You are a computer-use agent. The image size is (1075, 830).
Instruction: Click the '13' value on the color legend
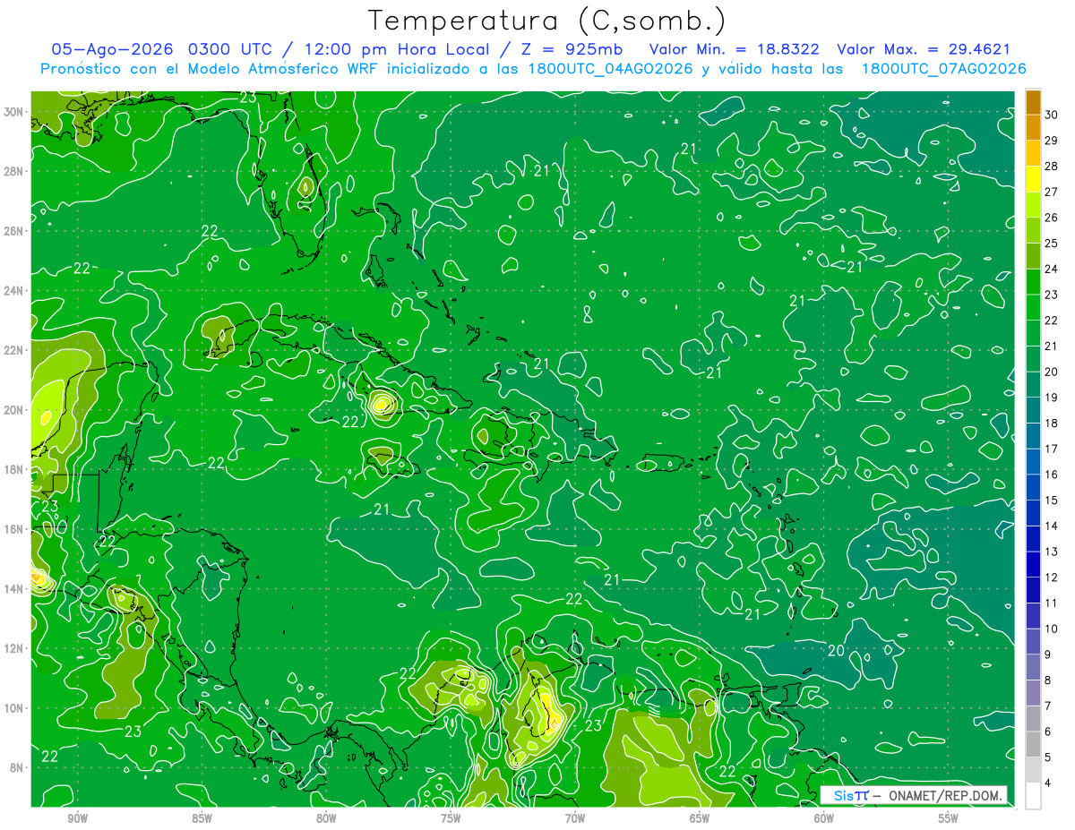(x=1052, y=552)
